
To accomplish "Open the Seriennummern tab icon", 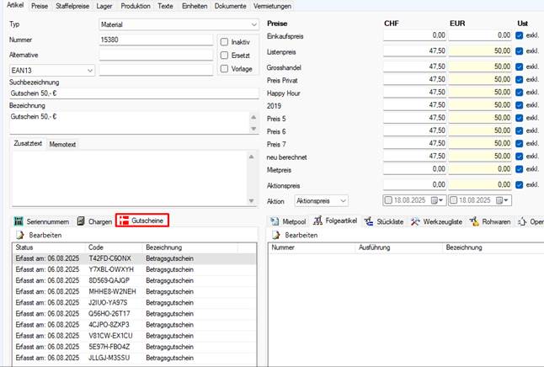I will 19,221.
